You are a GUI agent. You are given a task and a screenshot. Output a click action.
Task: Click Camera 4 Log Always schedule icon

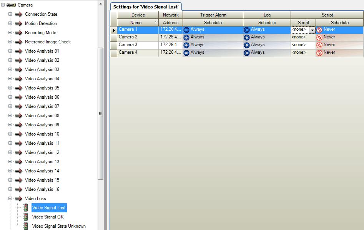247,53
